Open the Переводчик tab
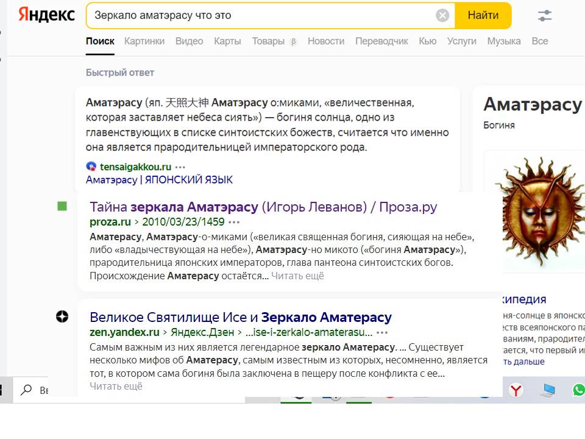The width and height of the screenshot is (585, 439). point(381,41)
